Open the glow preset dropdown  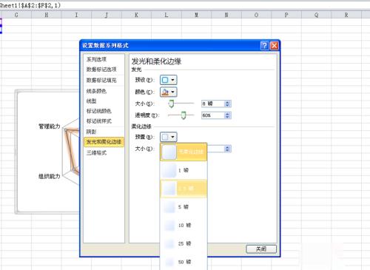coord(169,80)
